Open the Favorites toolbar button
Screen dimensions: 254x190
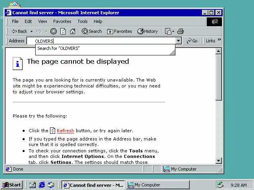[x=119, y=31]
